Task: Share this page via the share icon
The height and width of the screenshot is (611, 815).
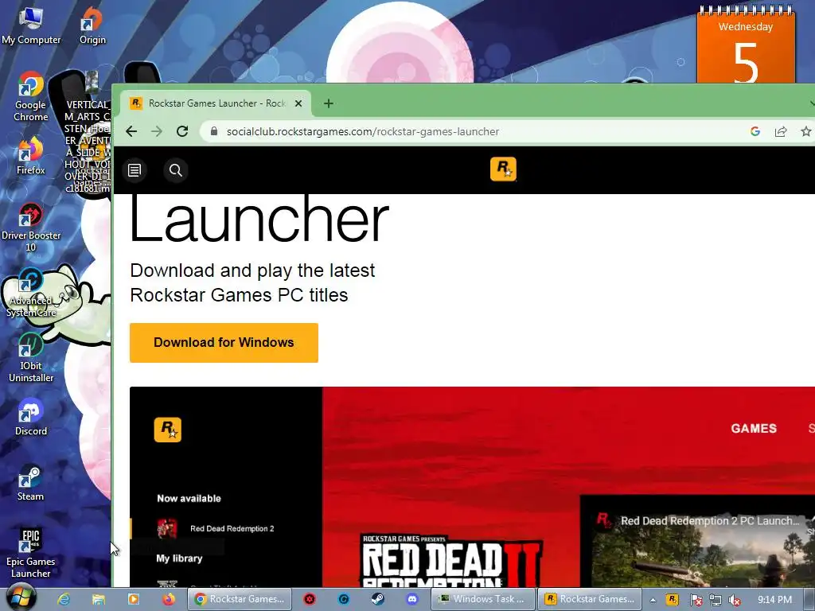Action: (x=781, y=131)
